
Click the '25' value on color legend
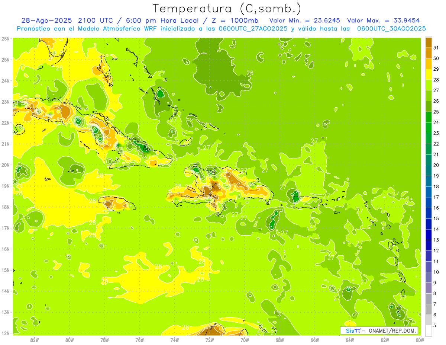coord(436,112)
